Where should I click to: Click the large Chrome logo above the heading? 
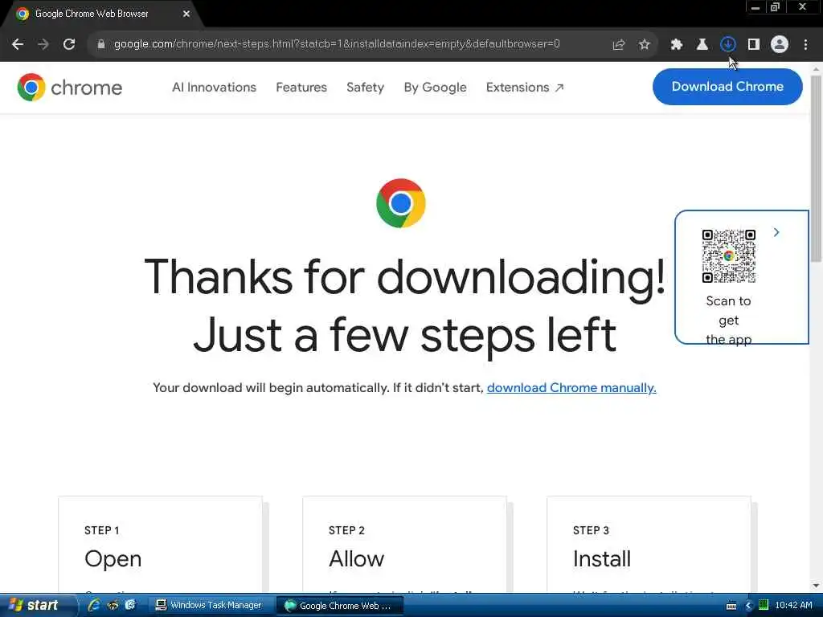click(x=401, y=203)
